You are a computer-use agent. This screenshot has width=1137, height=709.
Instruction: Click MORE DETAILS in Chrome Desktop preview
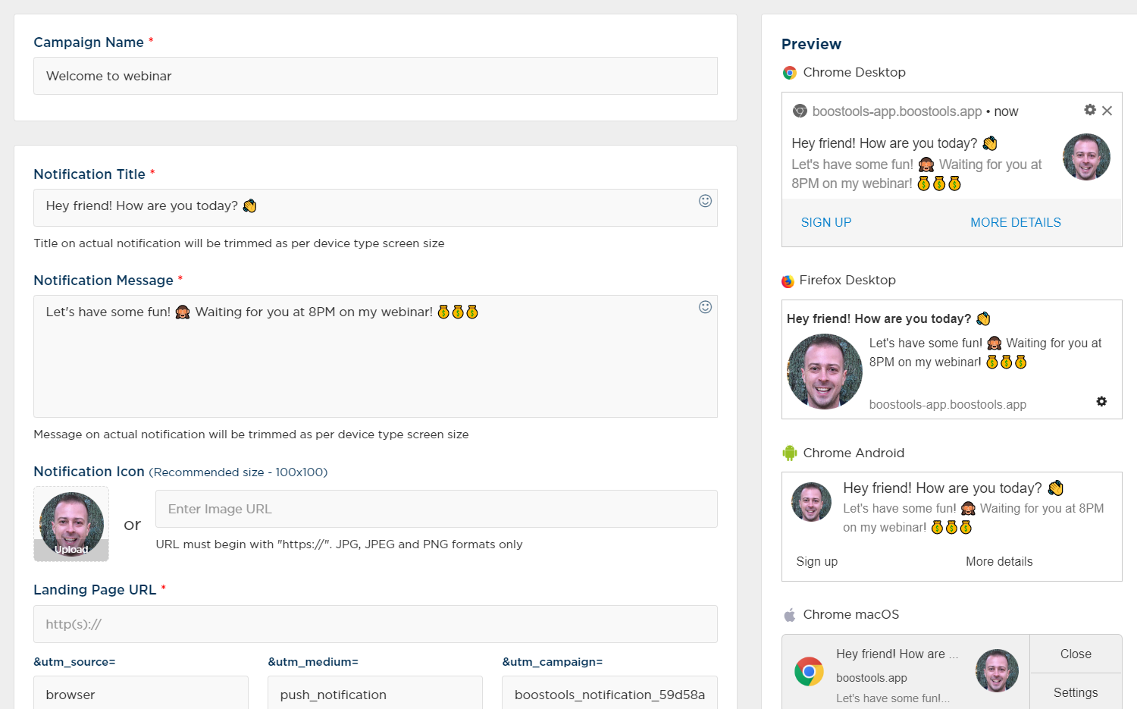pyautogui.click(x=1016, y=222)
